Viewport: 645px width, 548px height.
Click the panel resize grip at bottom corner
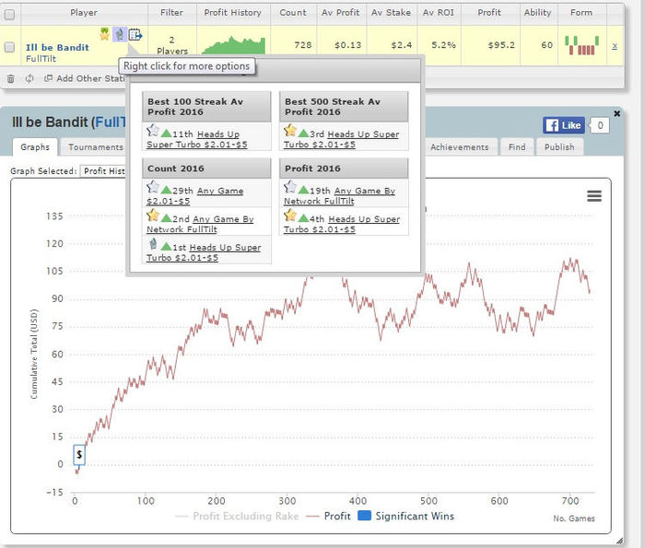pyautogui.click(x=619, y=541)
